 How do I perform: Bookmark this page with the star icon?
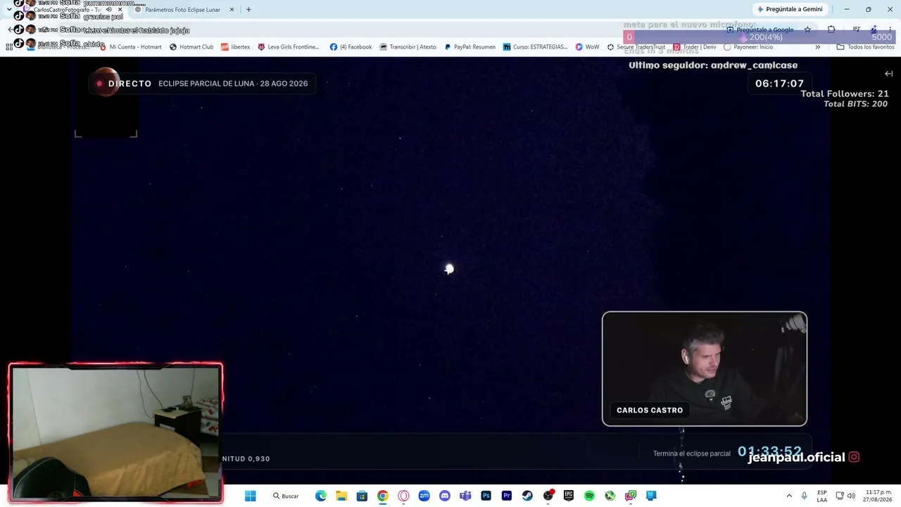click(807, 30)
